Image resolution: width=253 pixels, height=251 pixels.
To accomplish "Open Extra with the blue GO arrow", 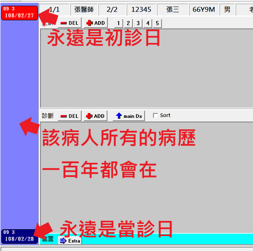I will 70,241.
